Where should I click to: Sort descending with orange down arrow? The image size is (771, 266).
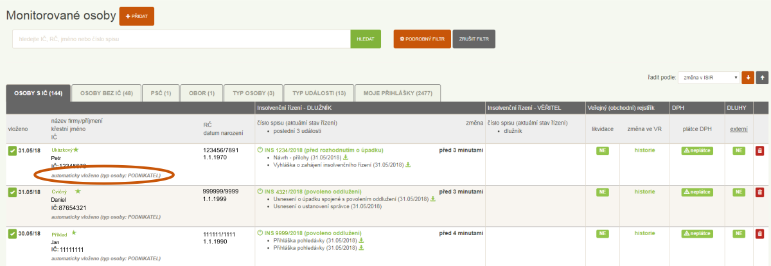(x=747, y=77)
